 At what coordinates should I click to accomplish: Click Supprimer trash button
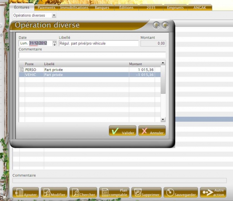(146, 193)
